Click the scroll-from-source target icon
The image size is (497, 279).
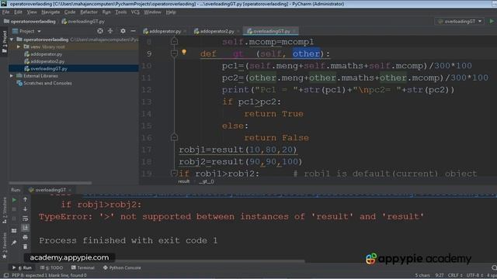pyautogui.click(x=100, y=31)
